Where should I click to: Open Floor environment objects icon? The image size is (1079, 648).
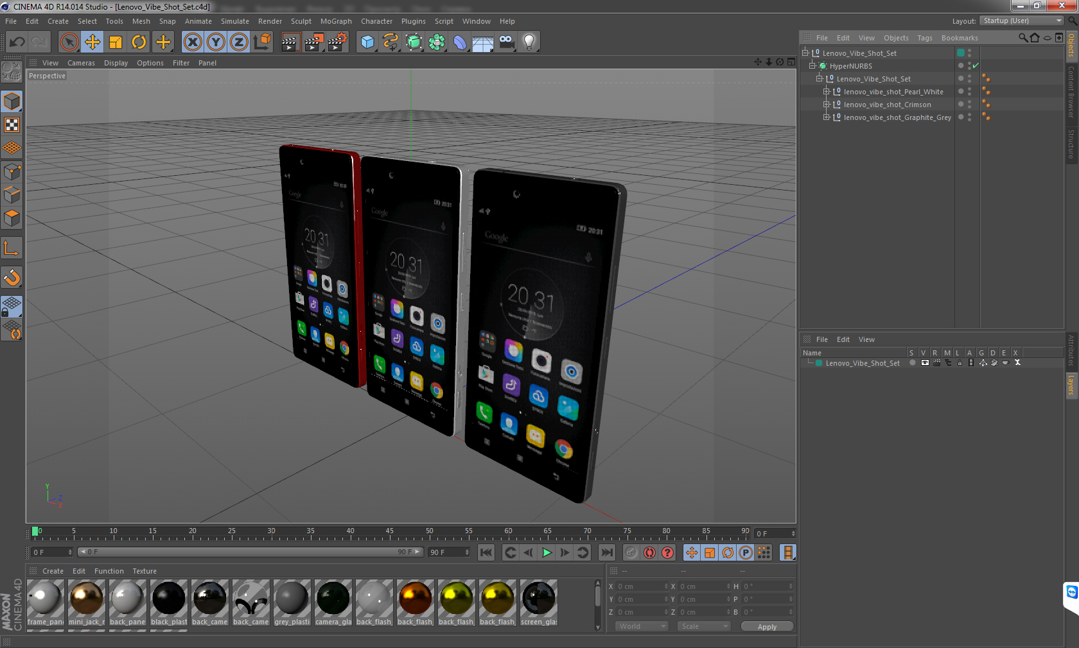click(483, 42)
